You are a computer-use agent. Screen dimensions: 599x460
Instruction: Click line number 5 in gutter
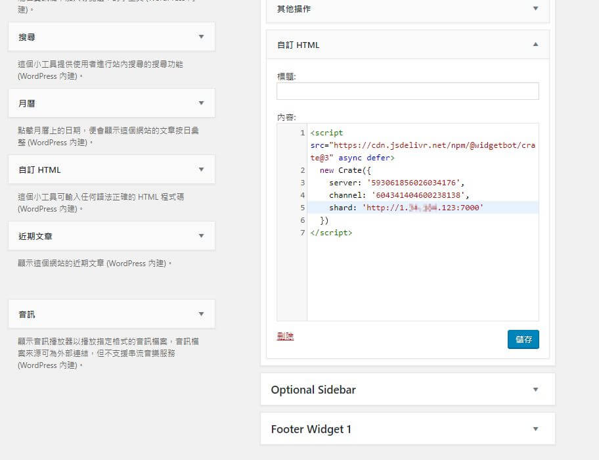coord(302,208)
